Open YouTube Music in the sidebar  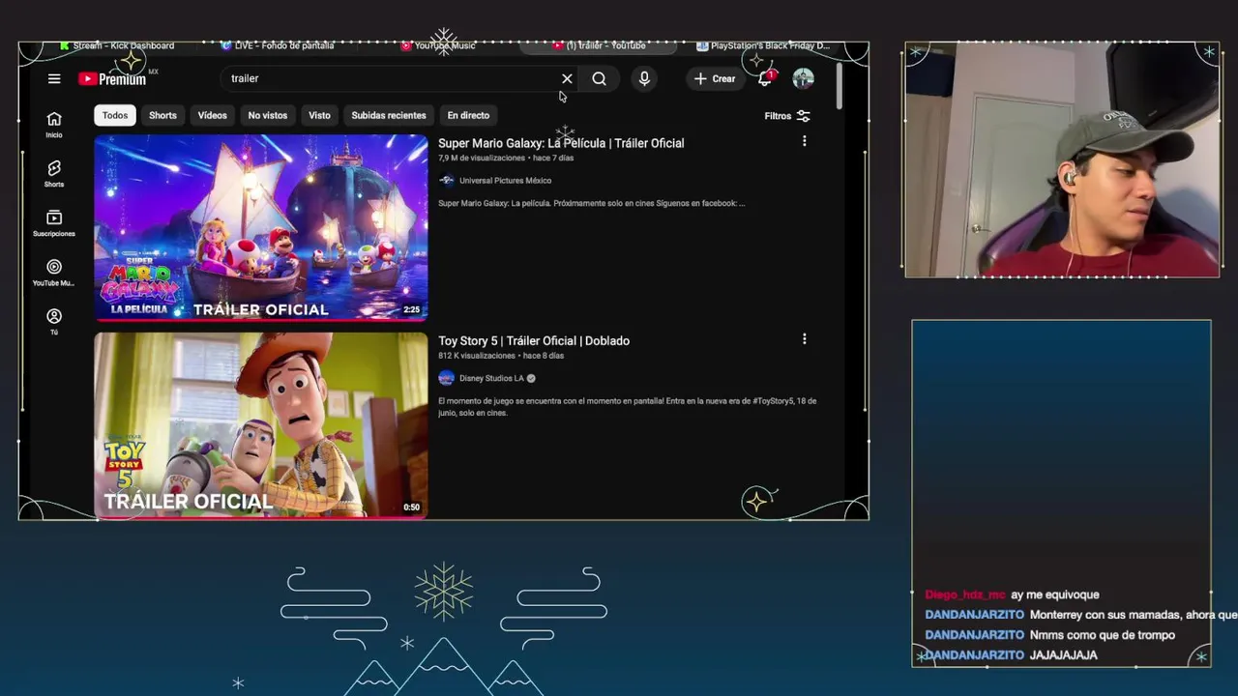pyautogui.click(x=54, y=273)
